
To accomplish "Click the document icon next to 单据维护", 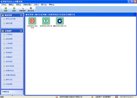I will click(x=4, y=57).
